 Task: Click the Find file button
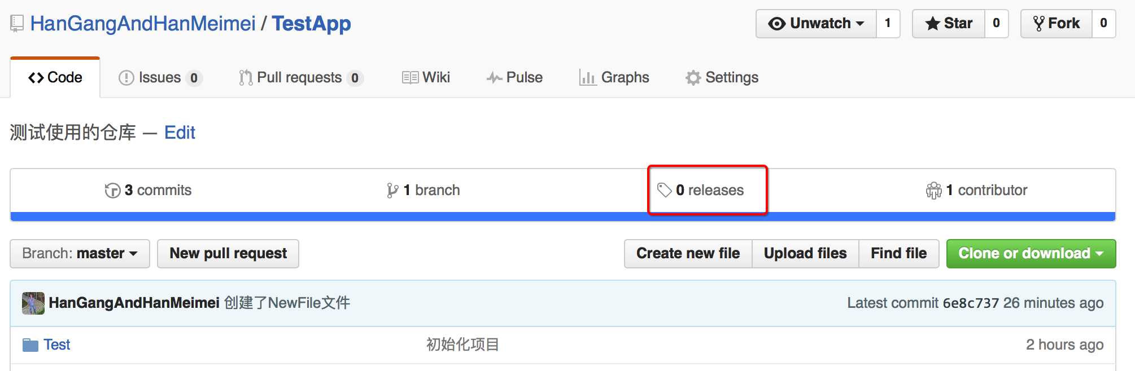point(899,254)
